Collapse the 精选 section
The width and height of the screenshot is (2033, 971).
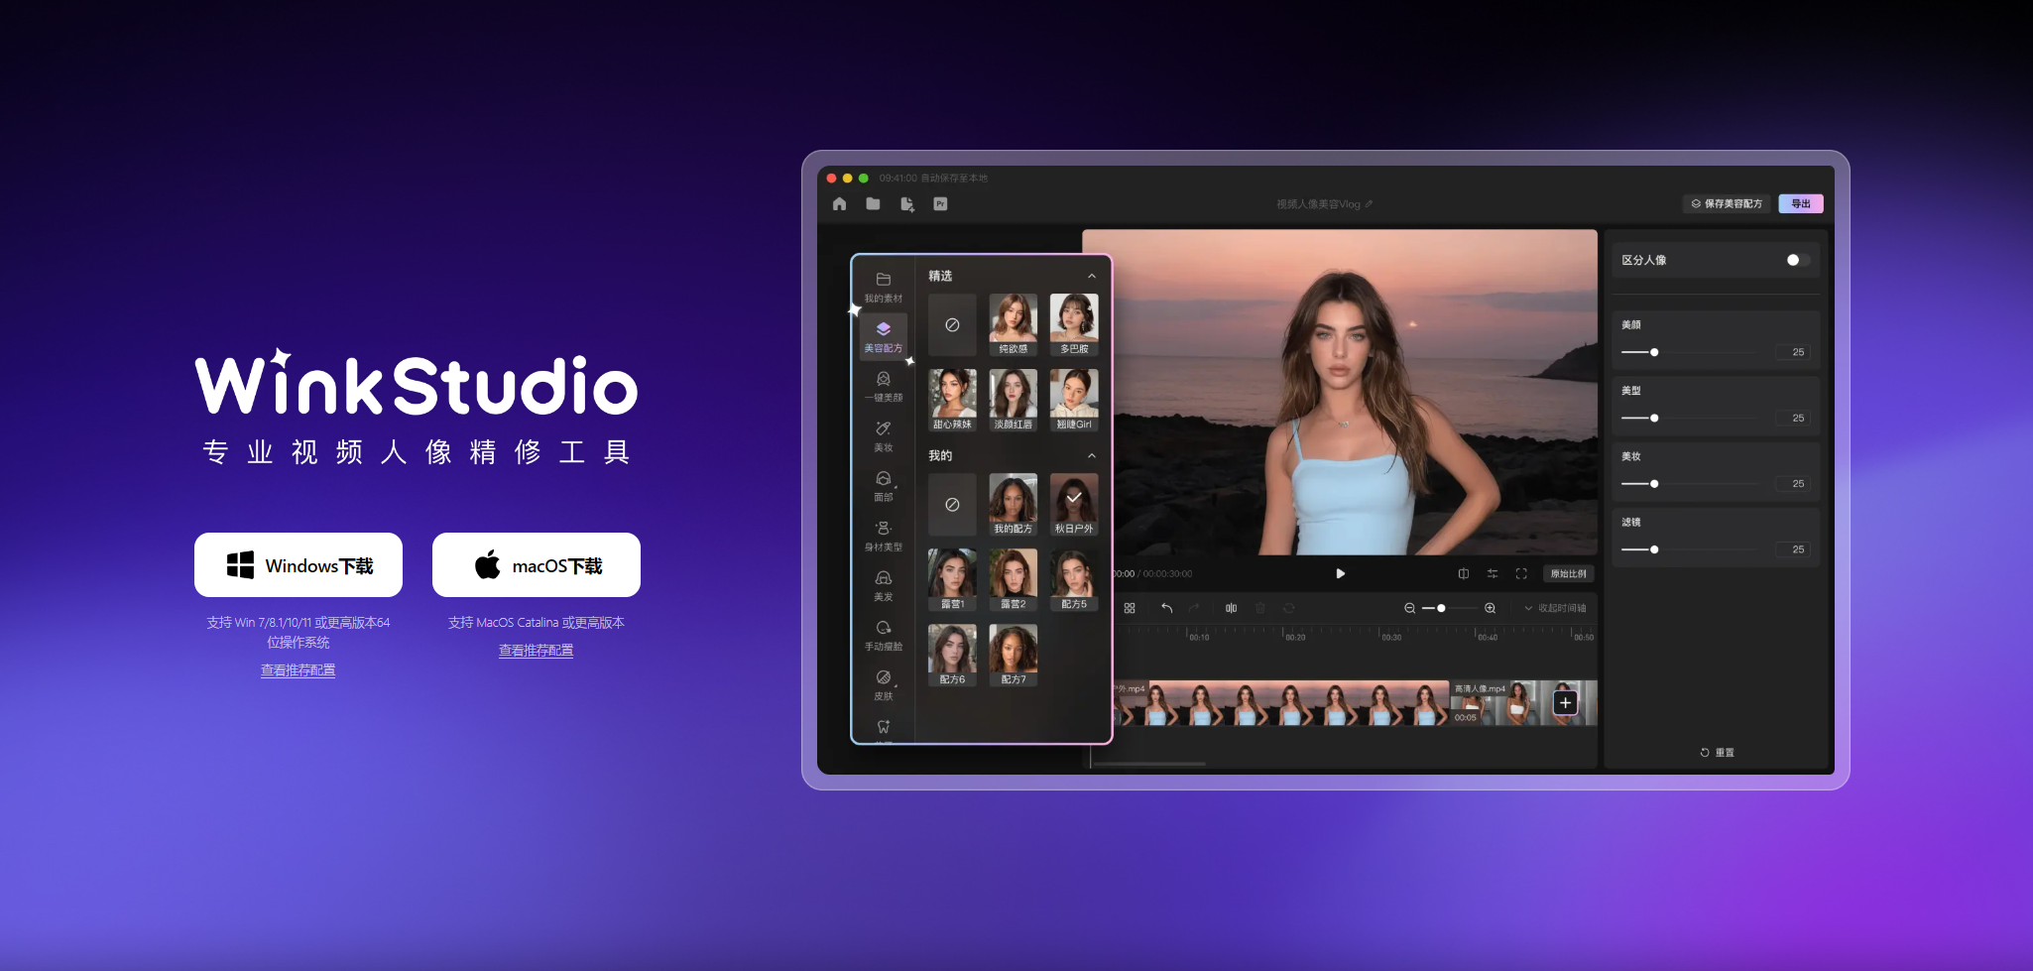point(1091,276)
